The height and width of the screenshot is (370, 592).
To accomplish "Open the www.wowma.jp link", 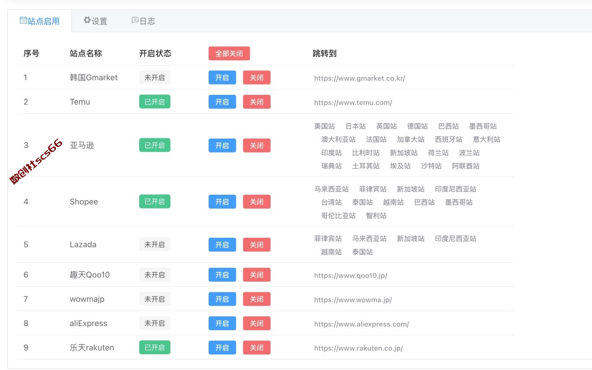I will click(353, 300).
